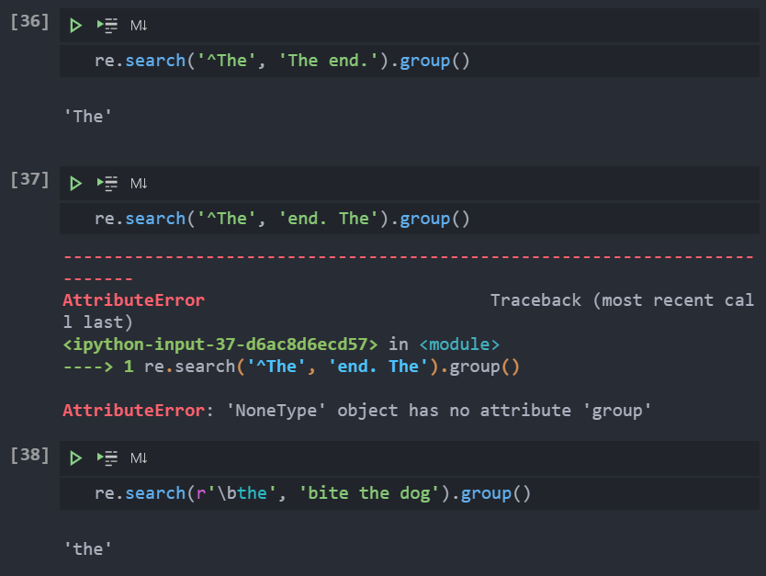Run cell 37 with play icon
This screenshot has height=576, width=766.
click(75, 183)
